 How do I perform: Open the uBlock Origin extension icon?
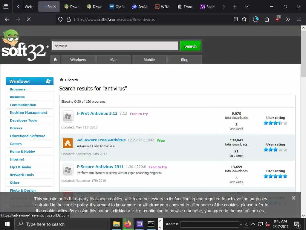pos(278,19)
